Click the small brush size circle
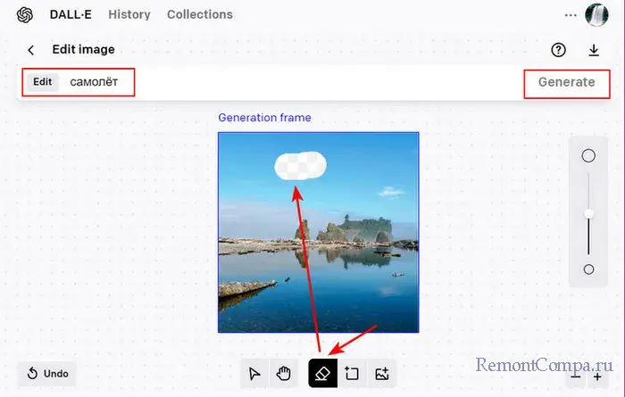Viewport: 625px width, 397px height. (x=588, y=269)
